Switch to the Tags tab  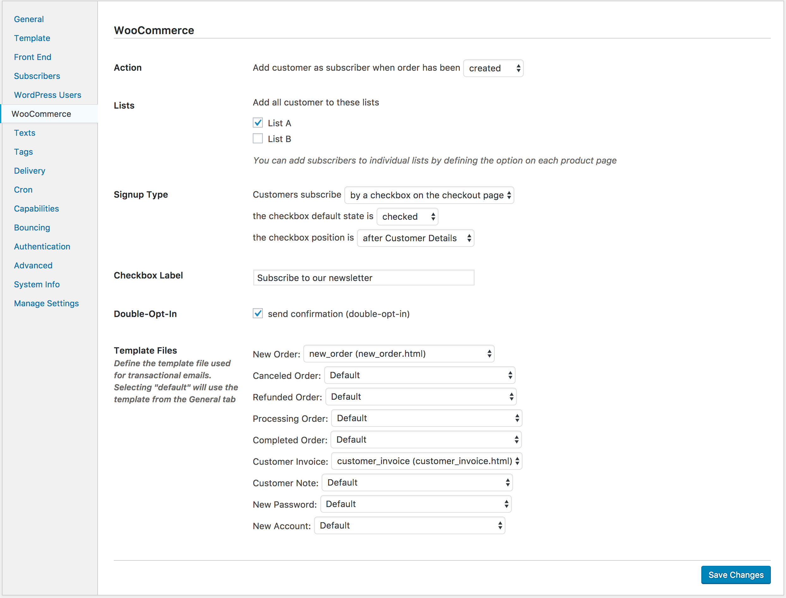23,152
